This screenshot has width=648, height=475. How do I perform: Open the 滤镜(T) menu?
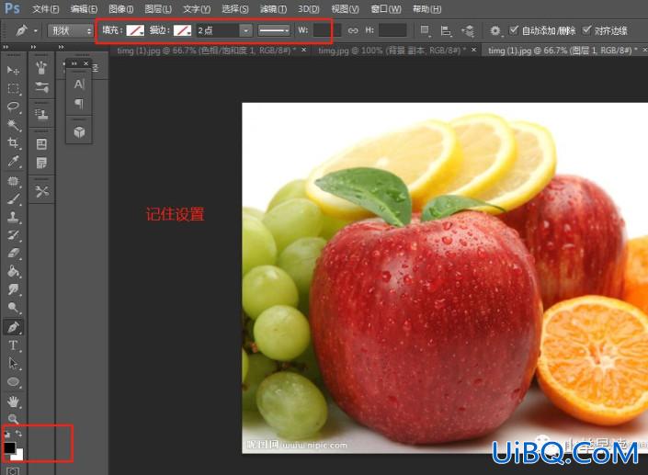(273, 9)
